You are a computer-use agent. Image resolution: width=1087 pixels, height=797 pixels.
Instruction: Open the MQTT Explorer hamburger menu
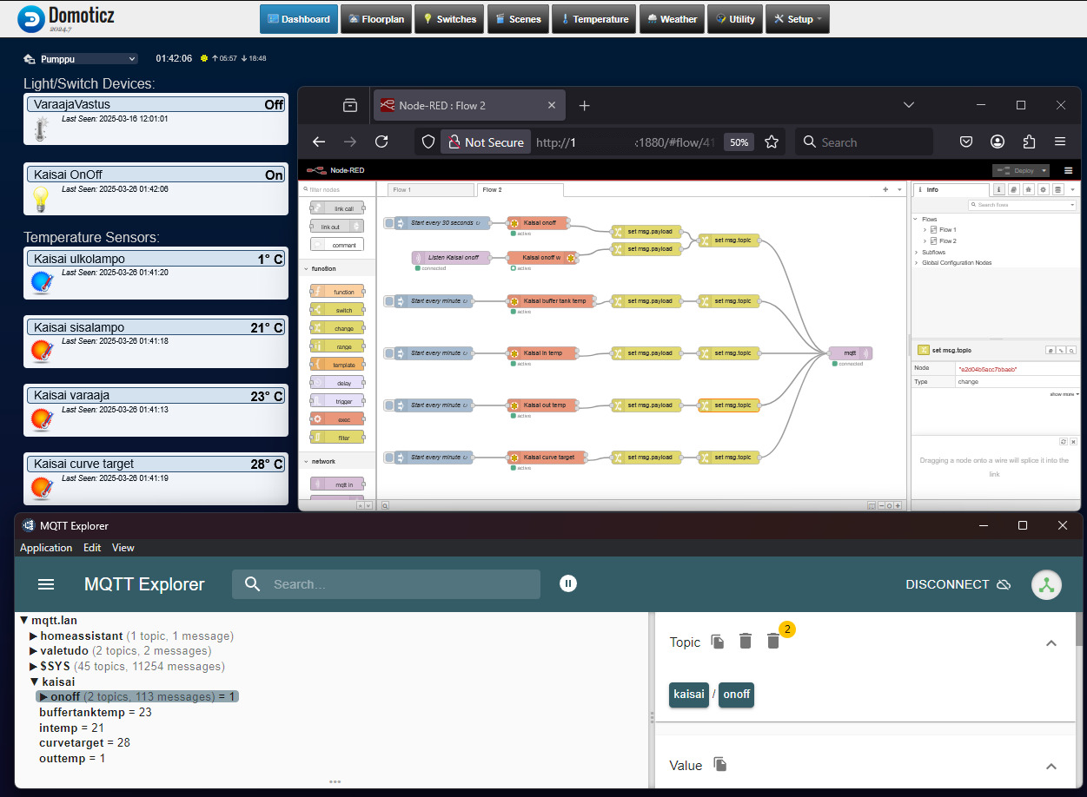click(x=46, y=584)
